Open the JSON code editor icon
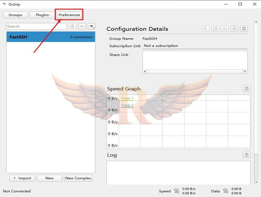 (225, 29)
